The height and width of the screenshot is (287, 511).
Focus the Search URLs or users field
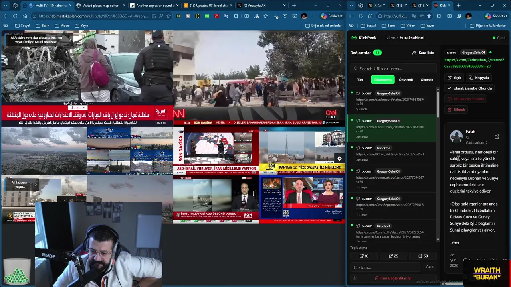coord(393,69)
